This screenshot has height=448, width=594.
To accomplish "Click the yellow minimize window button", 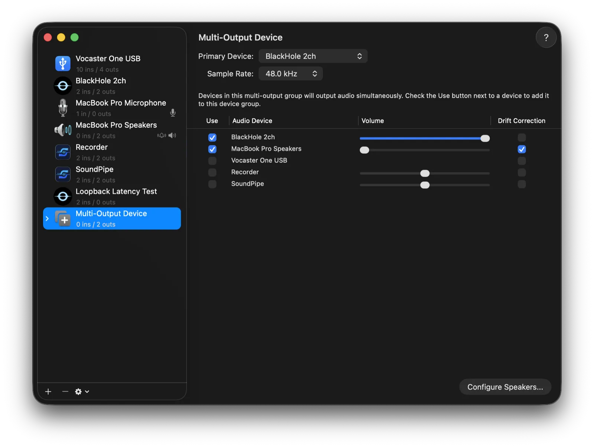I will click(x=61, y=37).
